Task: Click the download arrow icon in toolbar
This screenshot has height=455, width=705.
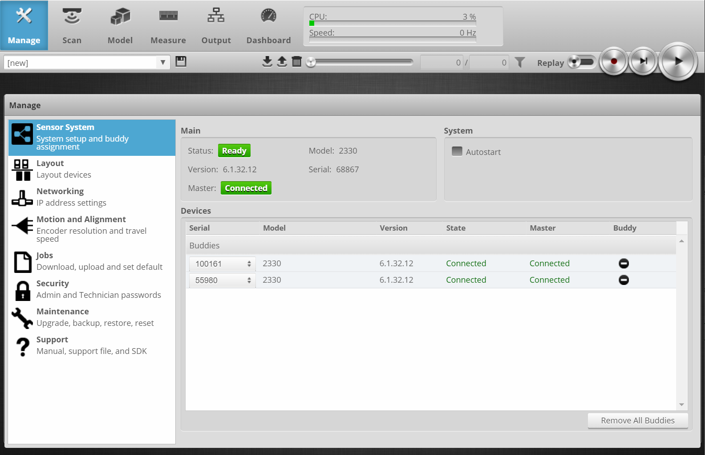Action: pyautogui.click(x=267, y=61)
